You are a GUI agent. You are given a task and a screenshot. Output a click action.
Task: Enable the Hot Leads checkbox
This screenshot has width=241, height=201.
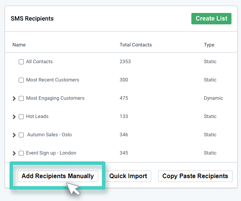click(x=21, y=116)
